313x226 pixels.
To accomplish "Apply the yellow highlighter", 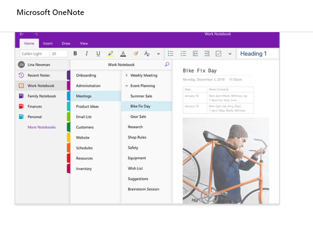I will [x=111, y=54].
